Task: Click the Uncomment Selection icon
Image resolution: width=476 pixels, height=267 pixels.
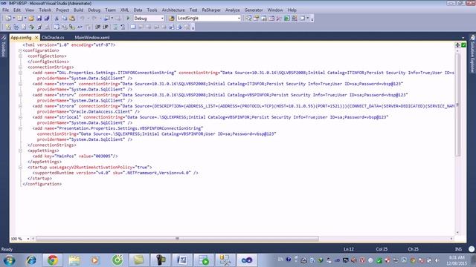Action: click(x=123, y=27)
